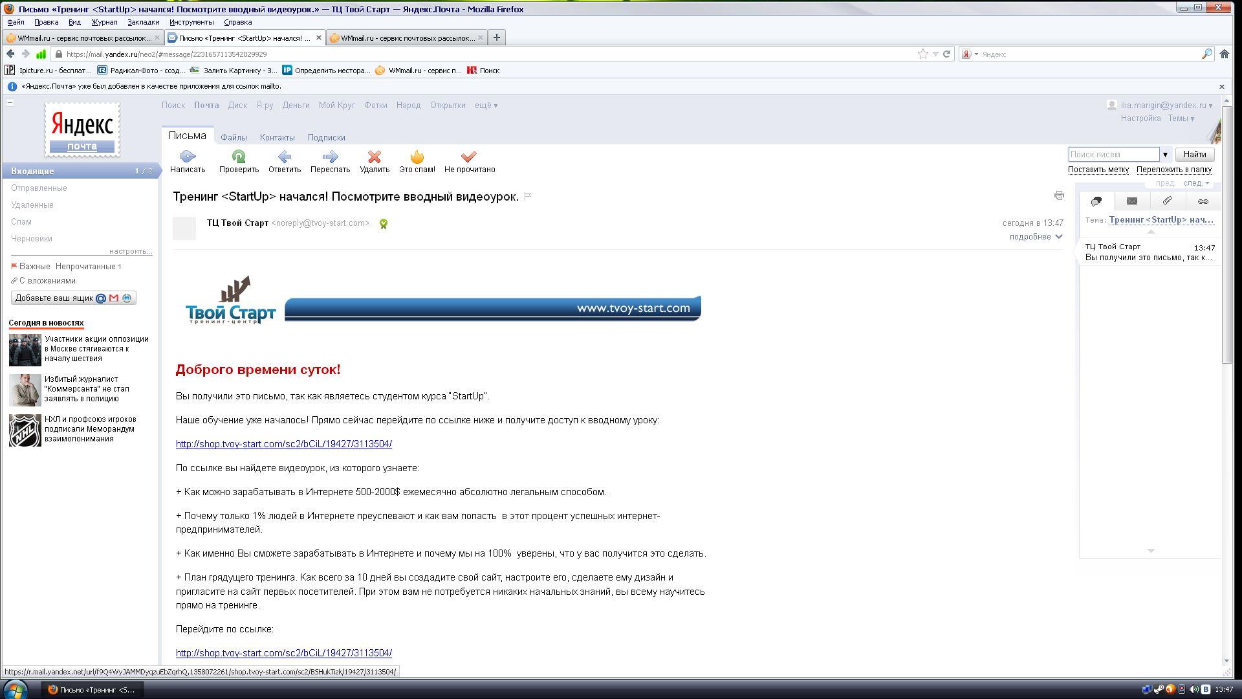Screen dimensions: 1242x699
Task: Click the Mail.ru icon in Добавьте ваш ящик
Action: (x=101, y=298)
